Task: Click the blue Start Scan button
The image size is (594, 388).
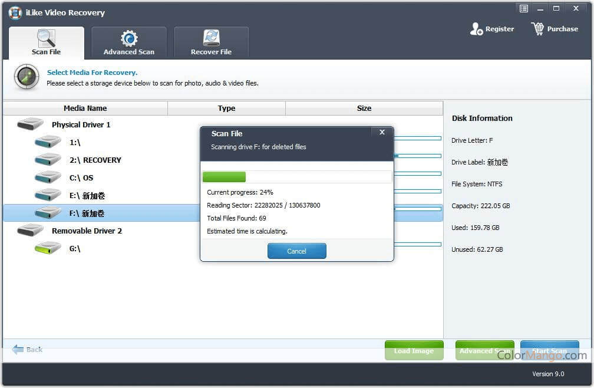Action: click(550, 350)
